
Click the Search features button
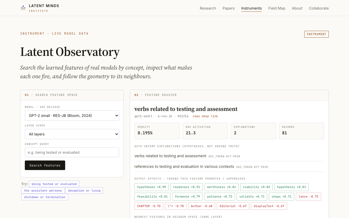click(x=45, y=165)
